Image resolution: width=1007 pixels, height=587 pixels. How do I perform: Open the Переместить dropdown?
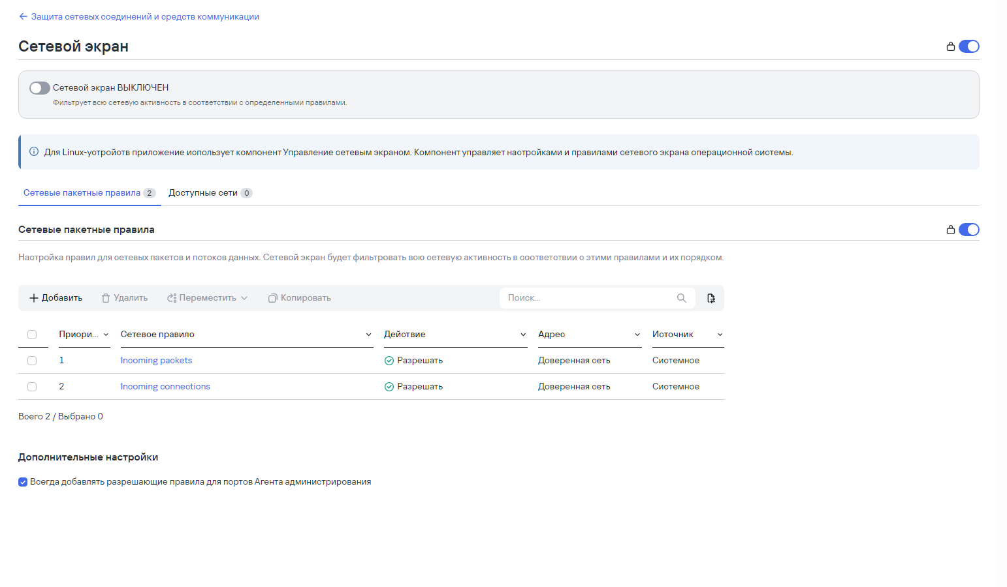coord(208,298)
